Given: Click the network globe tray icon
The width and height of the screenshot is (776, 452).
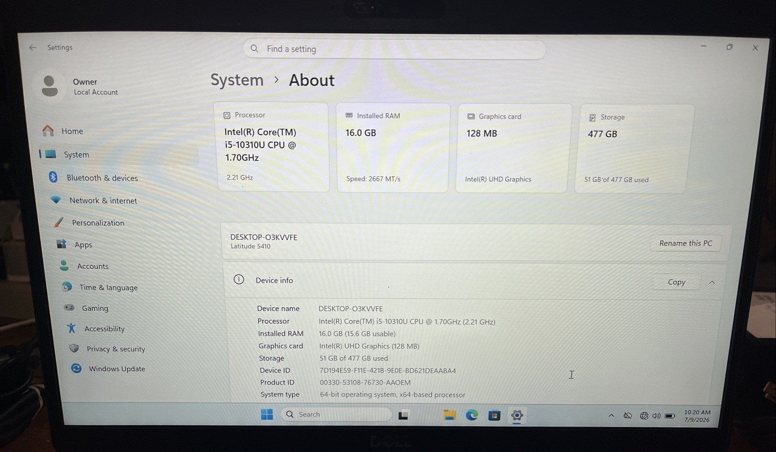Looking at the screenshot, I should click(644, 416).
